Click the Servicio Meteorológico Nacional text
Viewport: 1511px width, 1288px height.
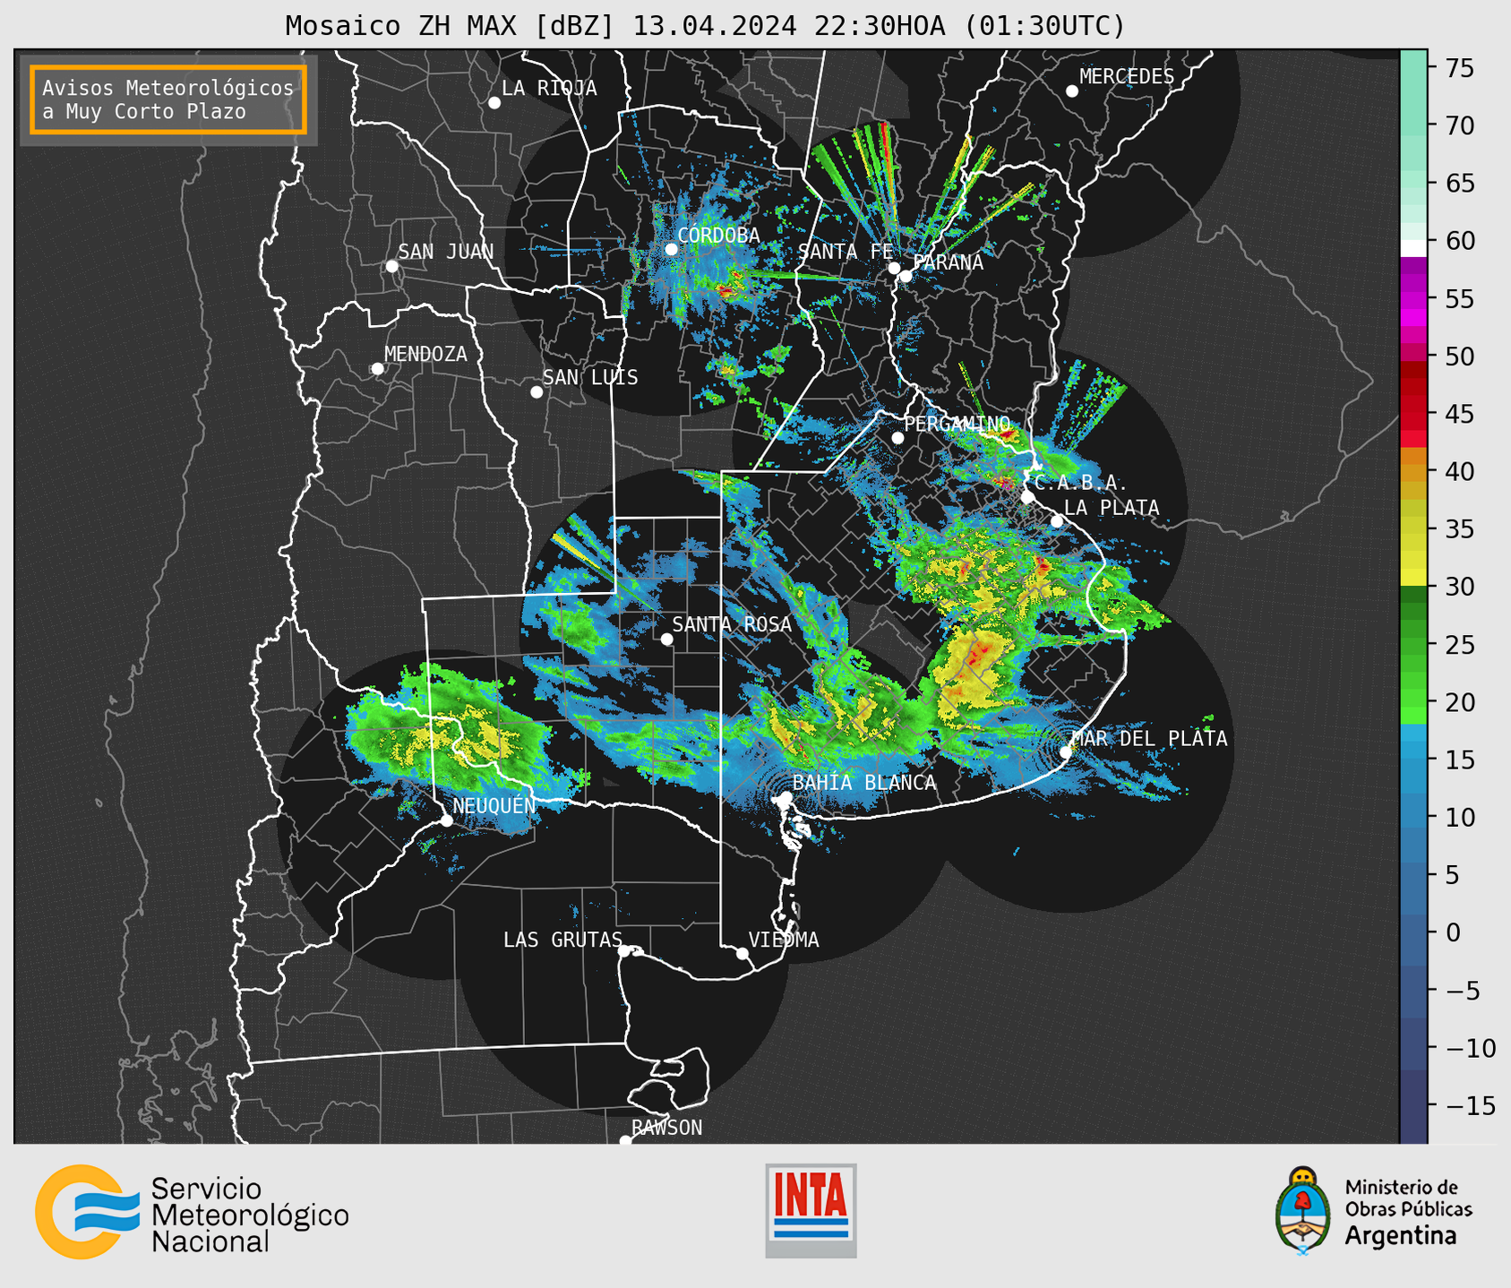[x=250, y=1215]
